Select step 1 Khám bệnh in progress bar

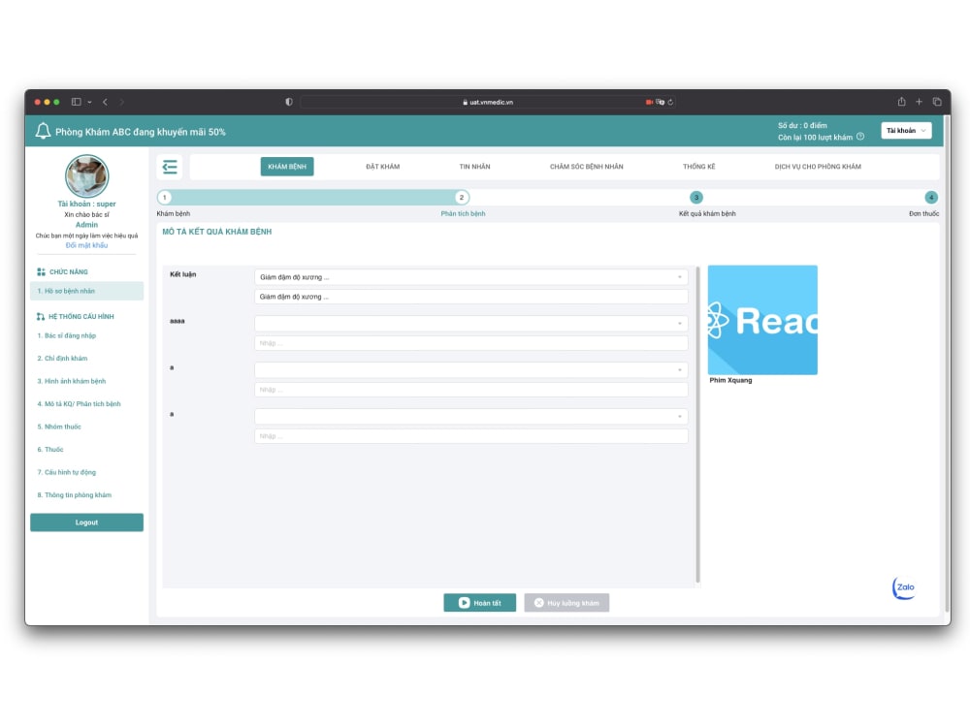point(165,197)
